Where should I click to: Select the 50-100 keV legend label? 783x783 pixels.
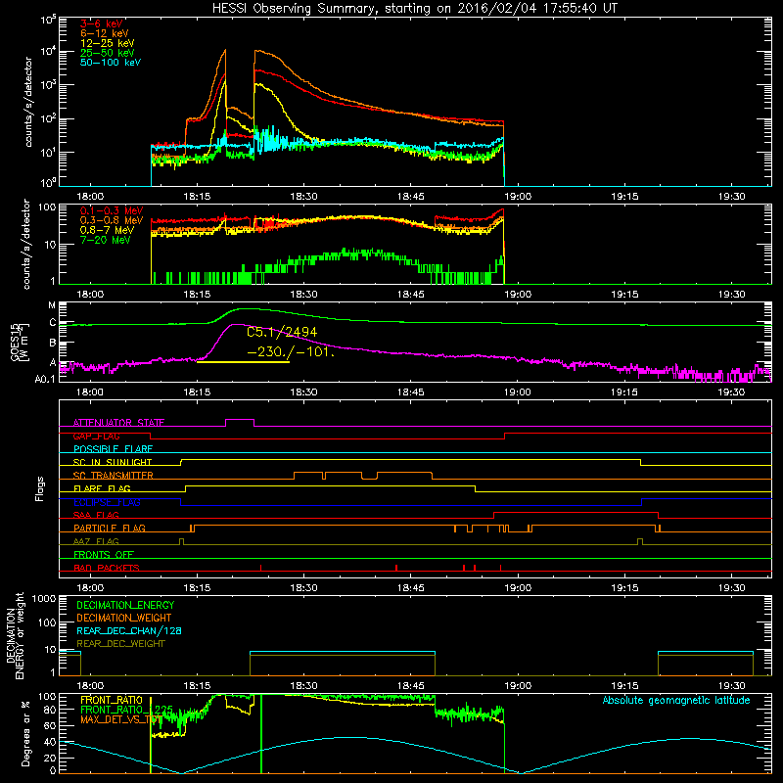[x=111, y=63]
